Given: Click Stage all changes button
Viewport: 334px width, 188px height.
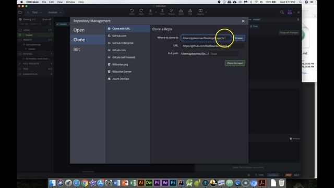Looking at the screenshot, I should coord(289,32).
